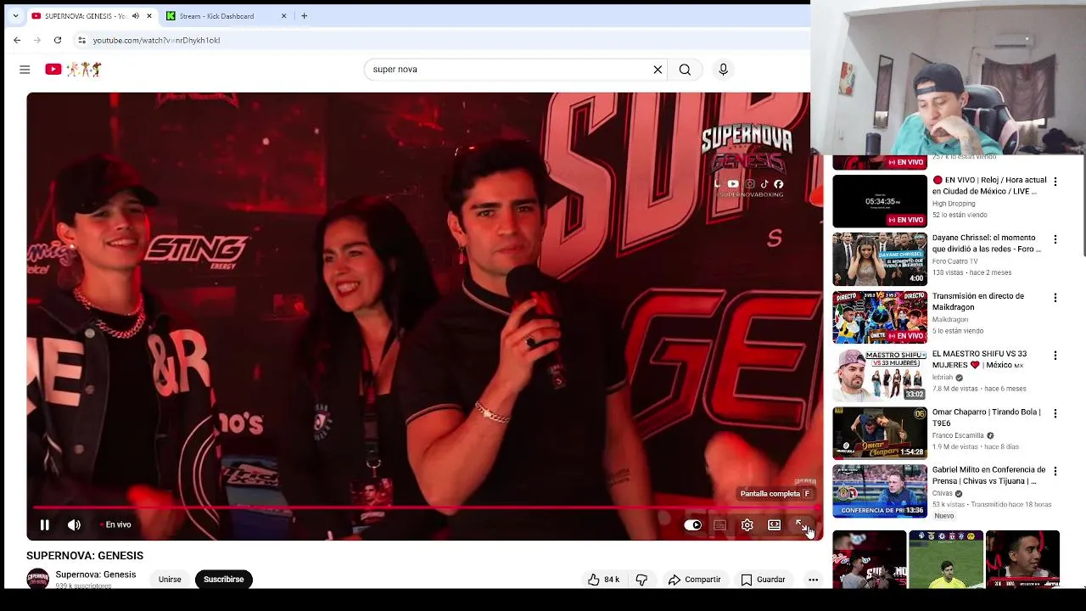Viewport: 1086px width, 611px height.
Task: Open options menu for Maikdragon stream
Action: coord(1055,298)
